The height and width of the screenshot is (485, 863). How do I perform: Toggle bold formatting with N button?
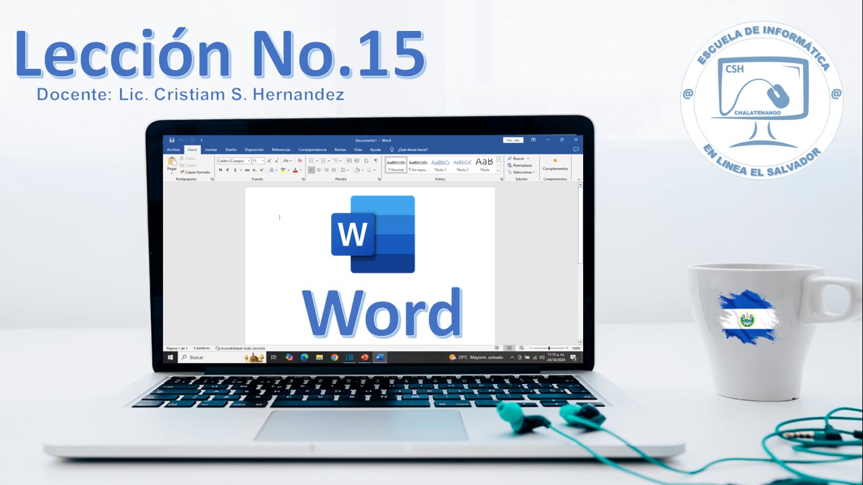coord(220,170)
